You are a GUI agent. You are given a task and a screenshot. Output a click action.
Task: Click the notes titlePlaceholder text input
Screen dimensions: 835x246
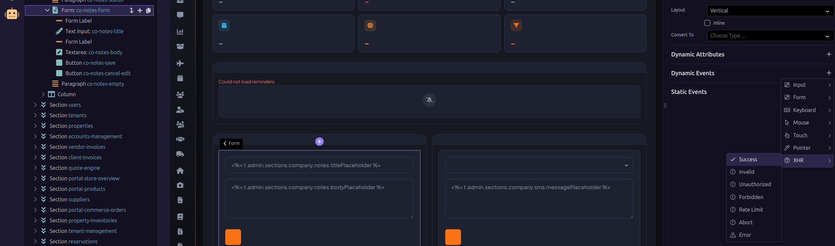click(319, 165)
